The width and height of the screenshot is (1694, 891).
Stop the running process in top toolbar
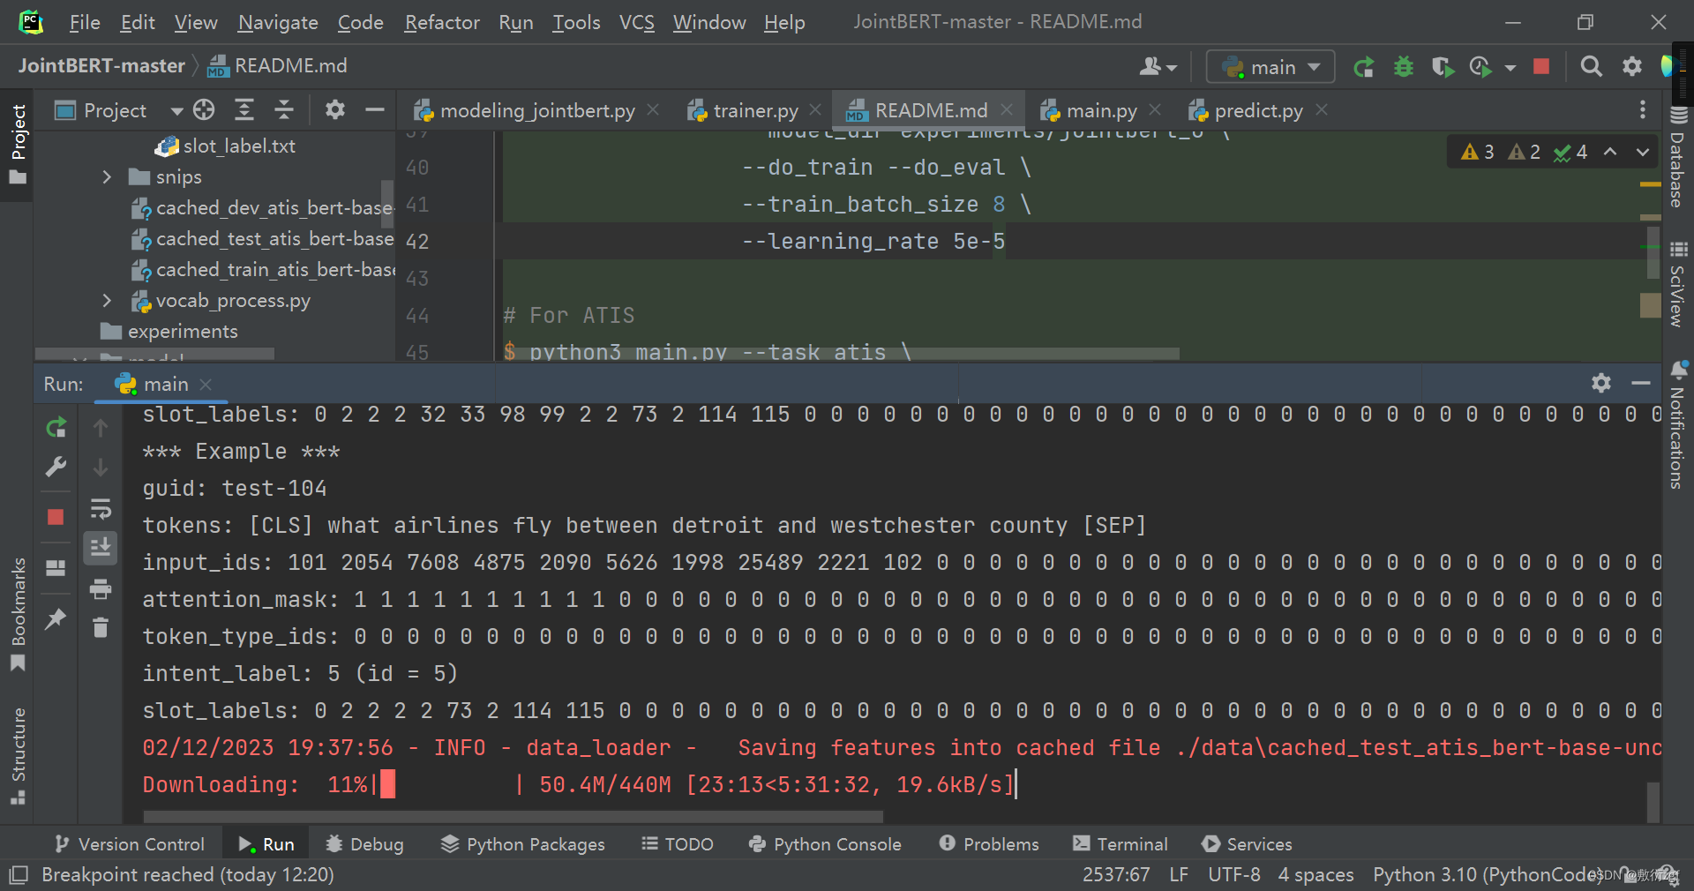(x=1541, y=66)
